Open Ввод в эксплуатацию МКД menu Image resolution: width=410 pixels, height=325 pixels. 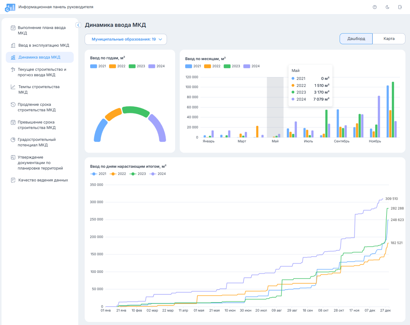tap(40, 45)
